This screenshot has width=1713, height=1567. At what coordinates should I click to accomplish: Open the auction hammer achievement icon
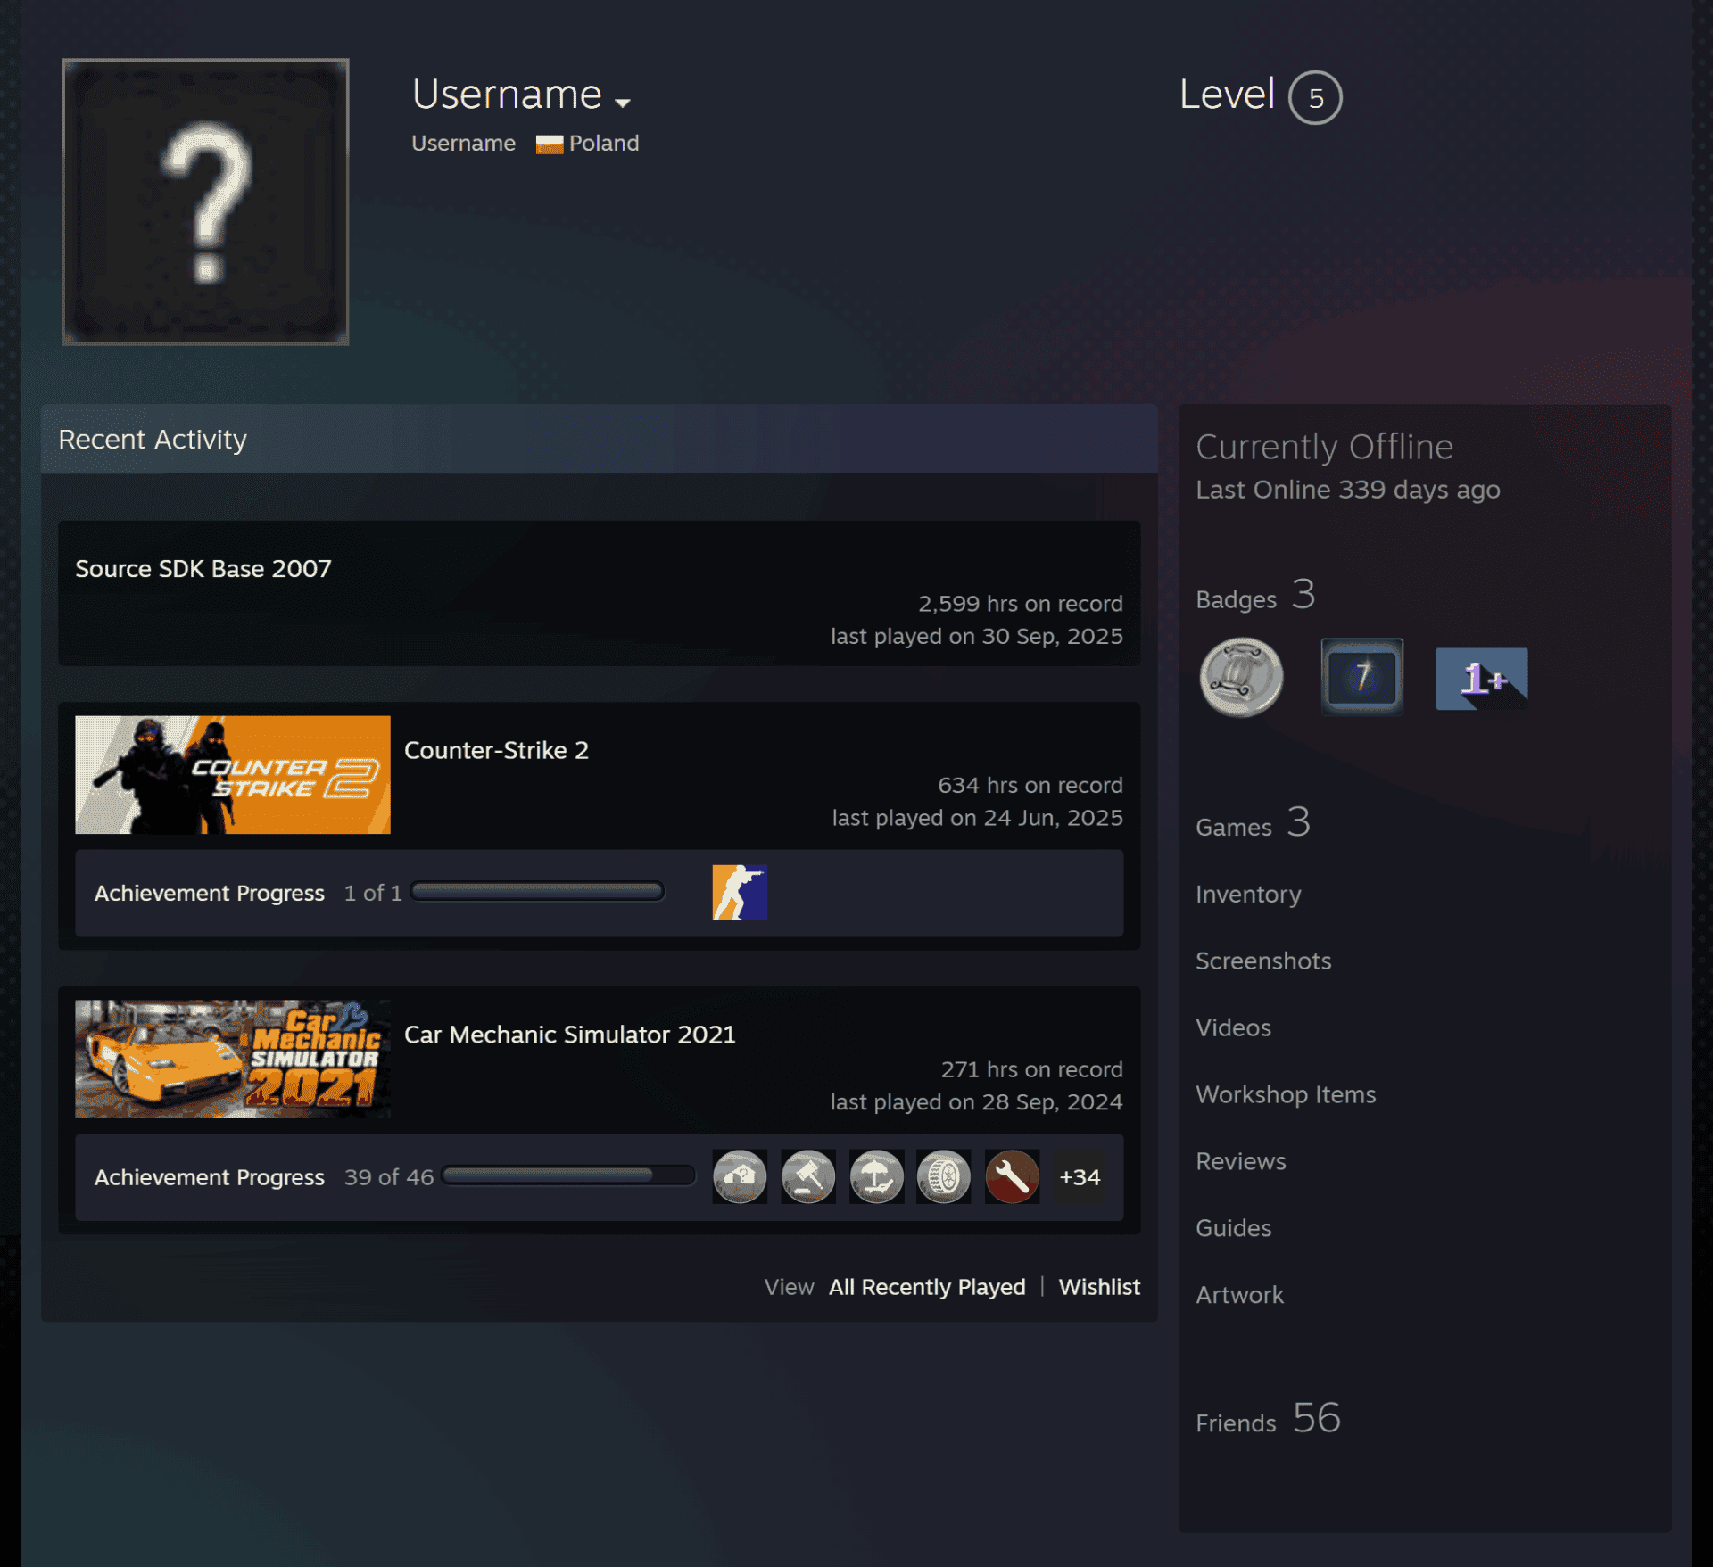(808, 1176)
